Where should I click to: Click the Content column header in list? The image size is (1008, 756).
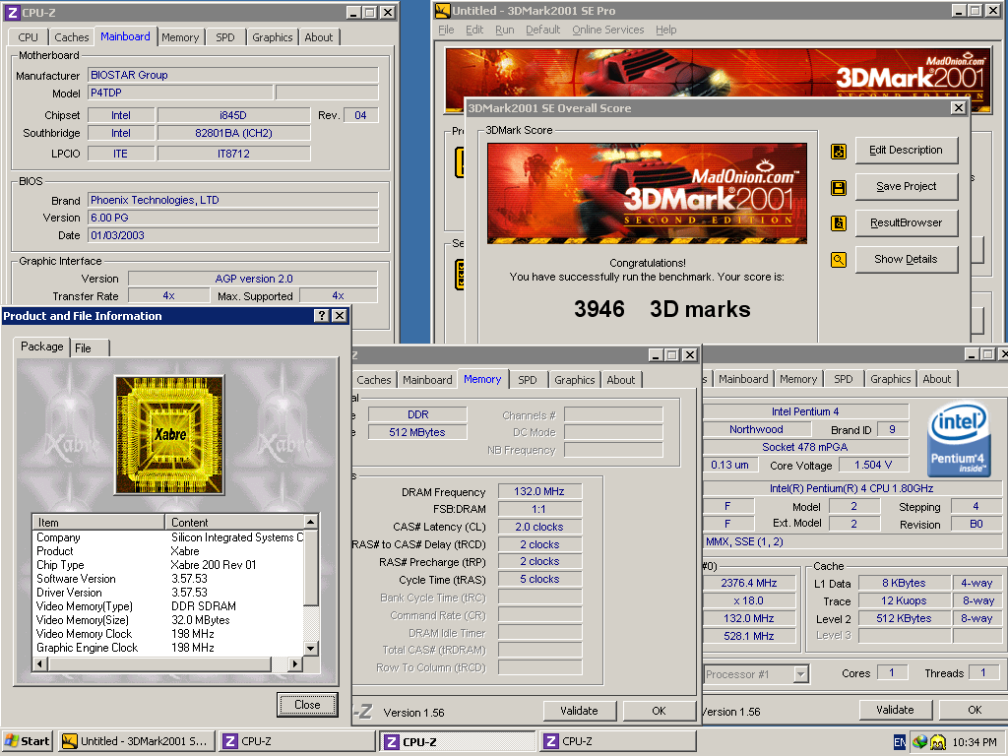tap(234, 522)
